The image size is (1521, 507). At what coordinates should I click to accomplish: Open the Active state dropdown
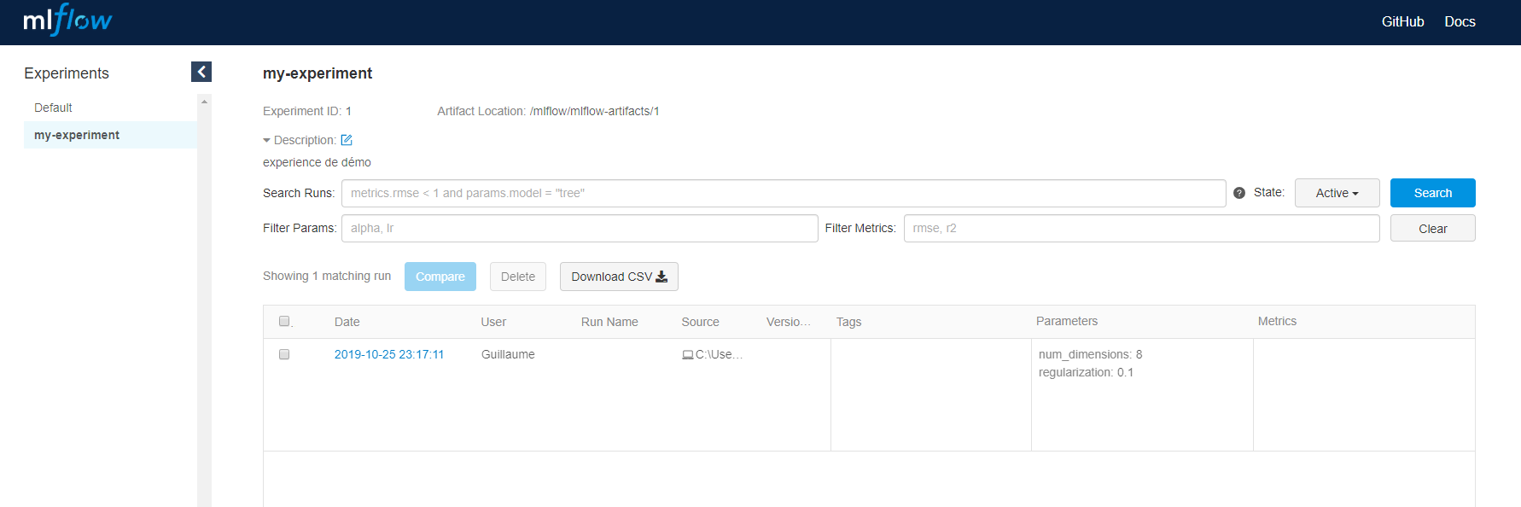1337,193
